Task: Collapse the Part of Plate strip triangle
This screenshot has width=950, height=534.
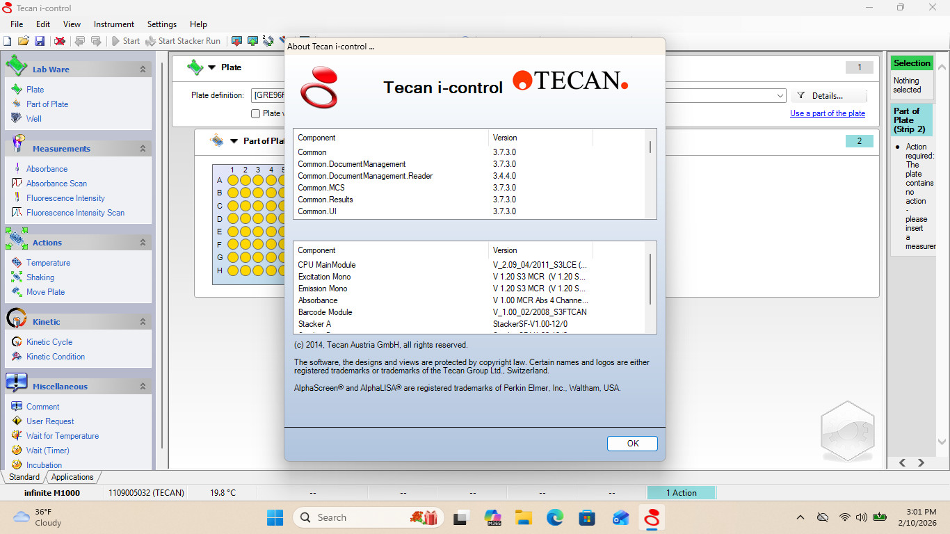Action: [234, 141]
